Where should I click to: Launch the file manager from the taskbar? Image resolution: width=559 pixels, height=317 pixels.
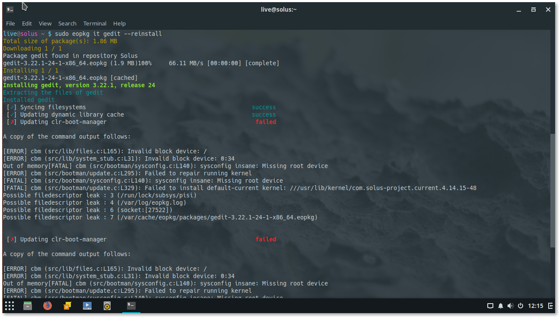tap(28, 306)
